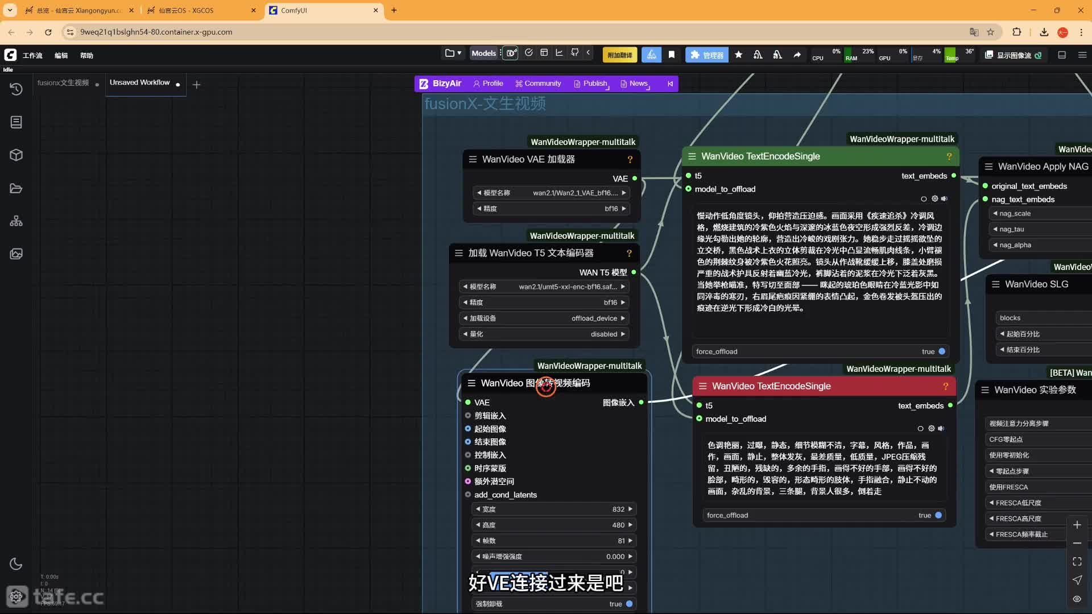The image size is (1092, 614).
Task: Click the line chart icon in toolbar
Action: click(x=559, y=53)
